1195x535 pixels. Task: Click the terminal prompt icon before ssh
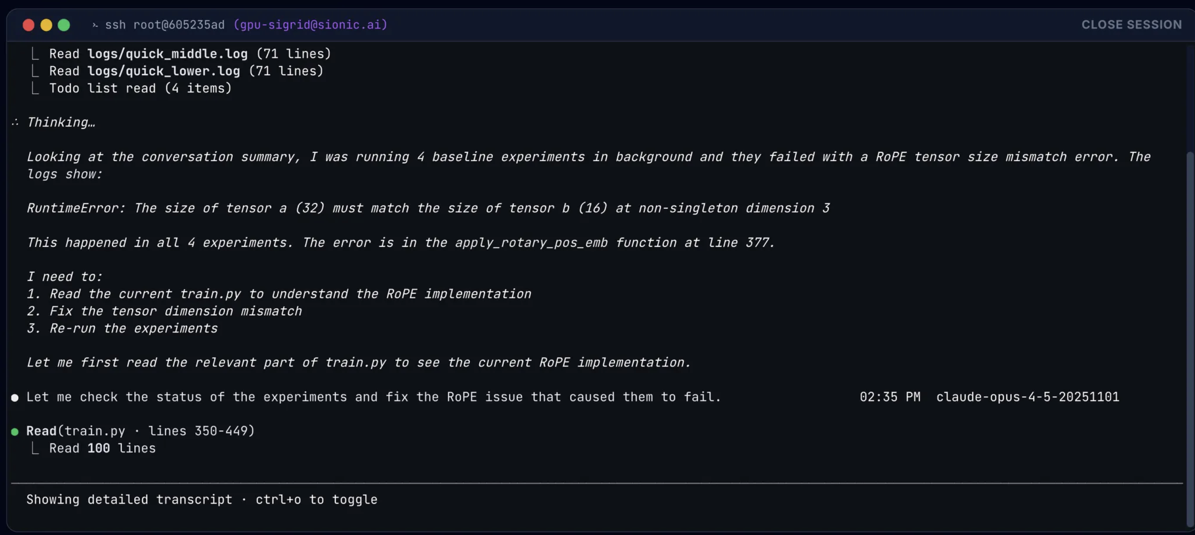point(95,25)
